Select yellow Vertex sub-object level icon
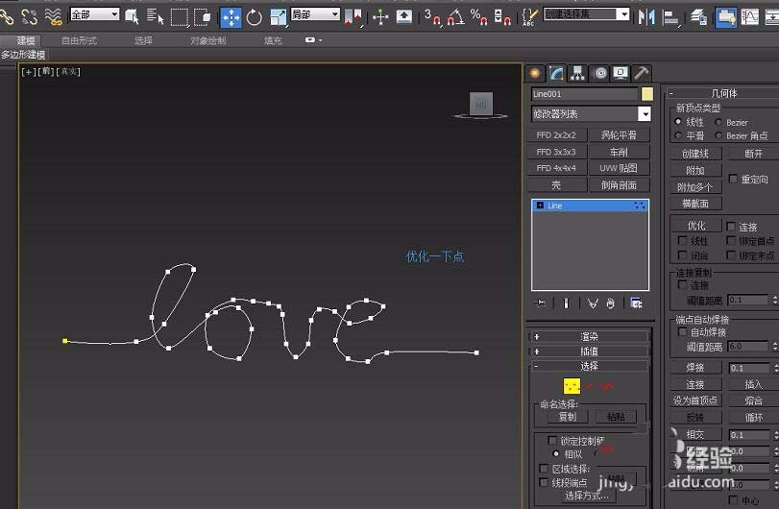The height and width of the screenshot is (509, 779). 572,386
